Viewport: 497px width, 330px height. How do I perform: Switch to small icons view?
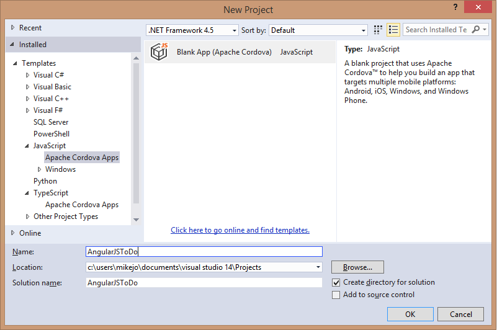pyautogui.click(x=378, y=30)
